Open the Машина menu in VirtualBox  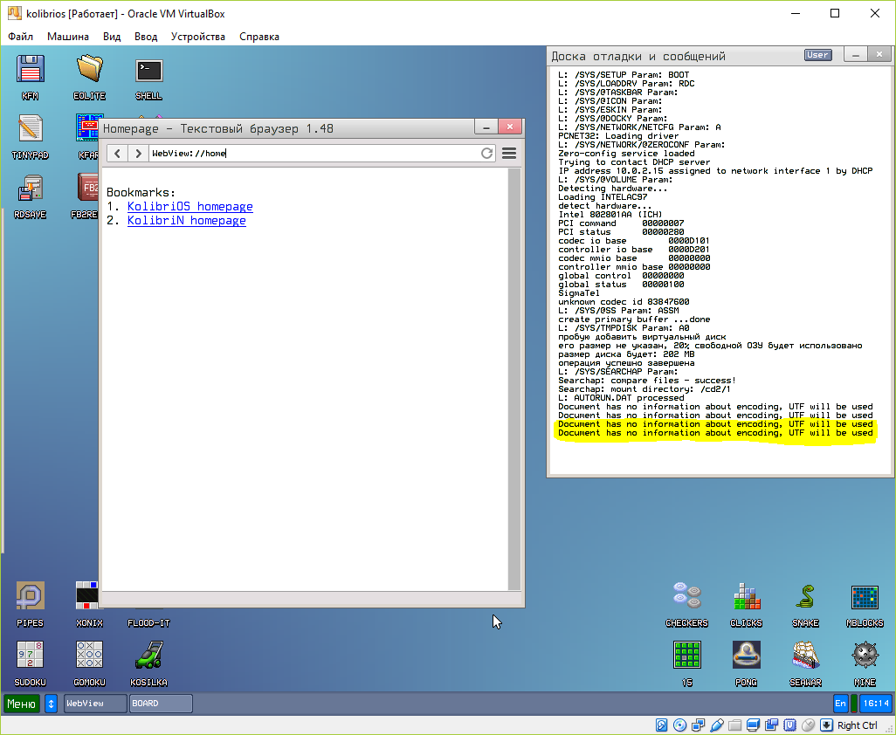(x=67, y=37)
